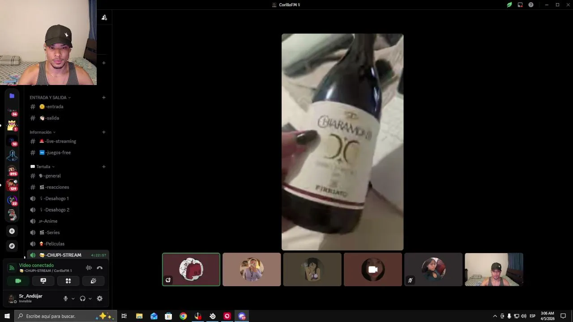573x322 pixels.
Task: Select the CHUPI-STREAM voice channel
Action: click(x=67, y=255)
